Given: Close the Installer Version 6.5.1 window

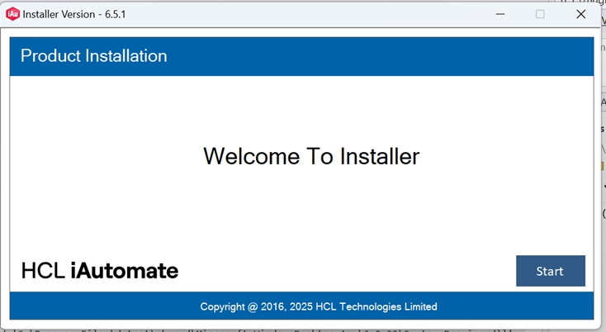Looking at the screenshot, I should (x=581, y=14).
